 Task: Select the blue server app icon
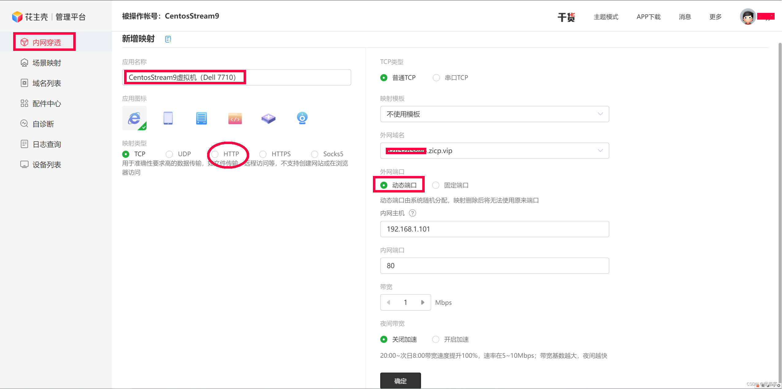coord(201,118)
